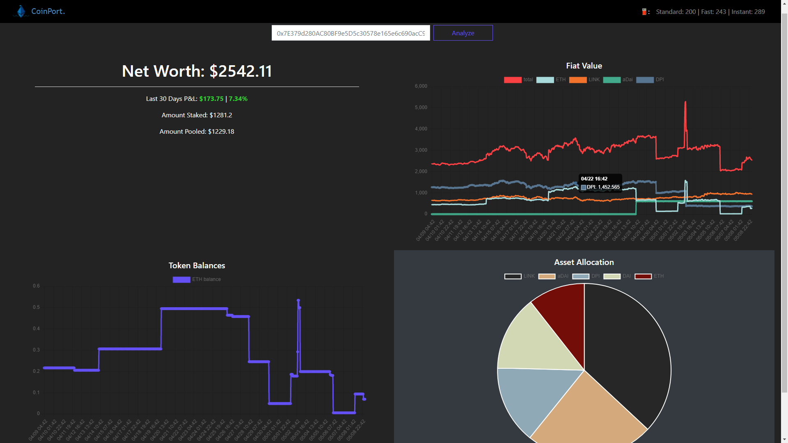This screenshot has height=443, width=788.
Task: Click the wallet address input field
Action: 350,33
